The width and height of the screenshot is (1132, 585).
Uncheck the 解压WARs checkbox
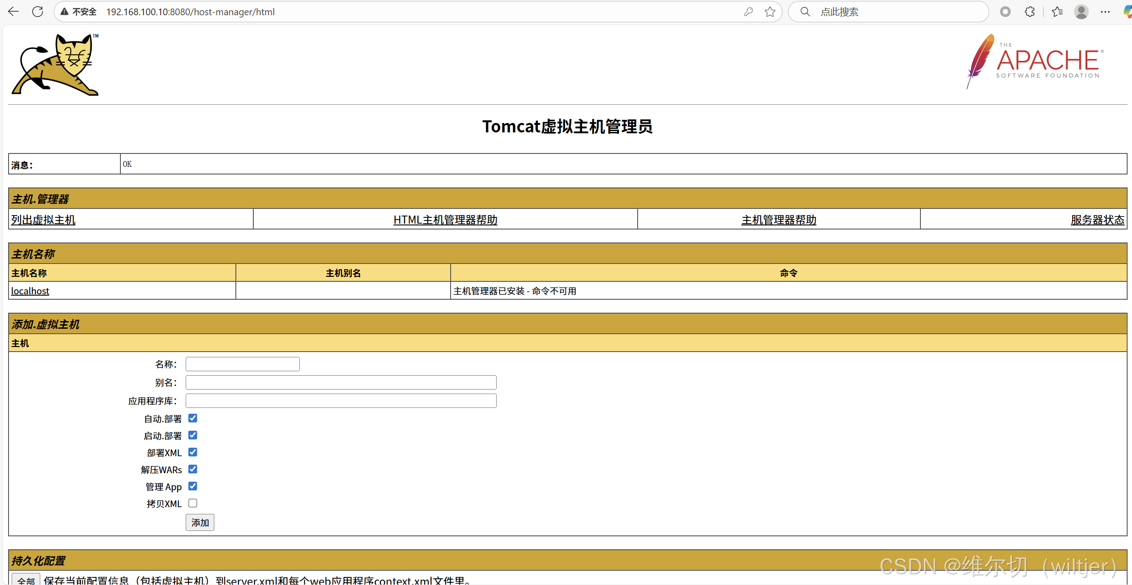coord(193,469)
